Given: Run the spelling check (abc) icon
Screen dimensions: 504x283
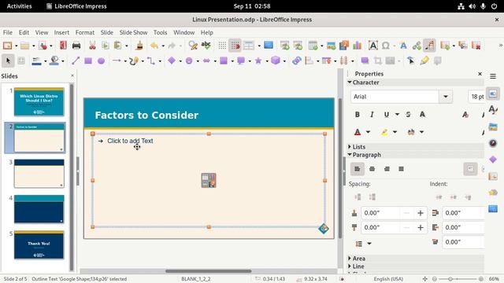Looking at the screenshot, I should click(x=206, y=46).
